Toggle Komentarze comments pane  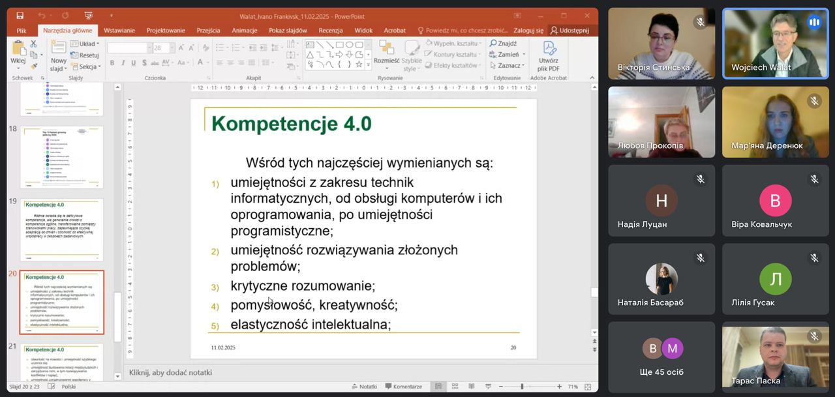pyautogui.click(x=403, y=387)
